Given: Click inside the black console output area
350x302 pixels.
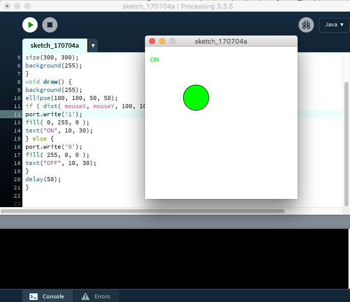Looking at the screenshot, I should [x=174, y=259].
